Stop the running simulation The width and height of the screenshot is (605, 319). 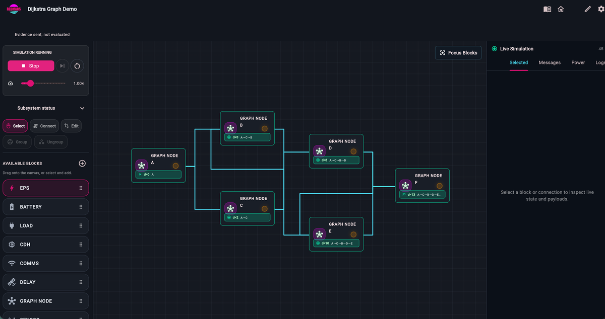[x=31, y=66]
